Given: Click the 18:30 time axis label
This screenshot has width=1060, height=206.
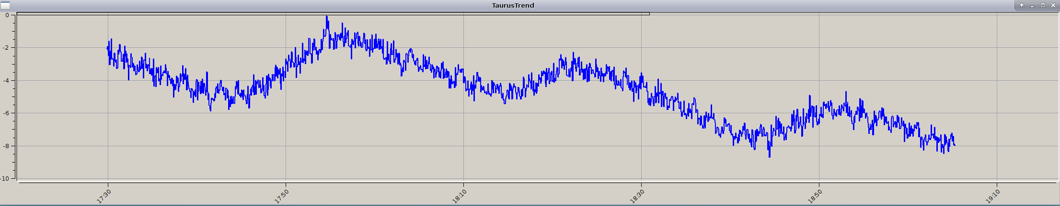Looking at the screenshot, I should pos(637,196).
